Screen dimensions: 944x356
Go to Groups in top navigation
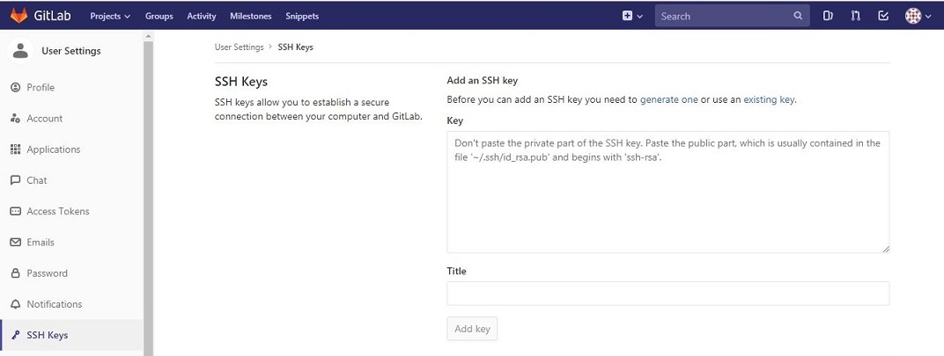point(159,16)
